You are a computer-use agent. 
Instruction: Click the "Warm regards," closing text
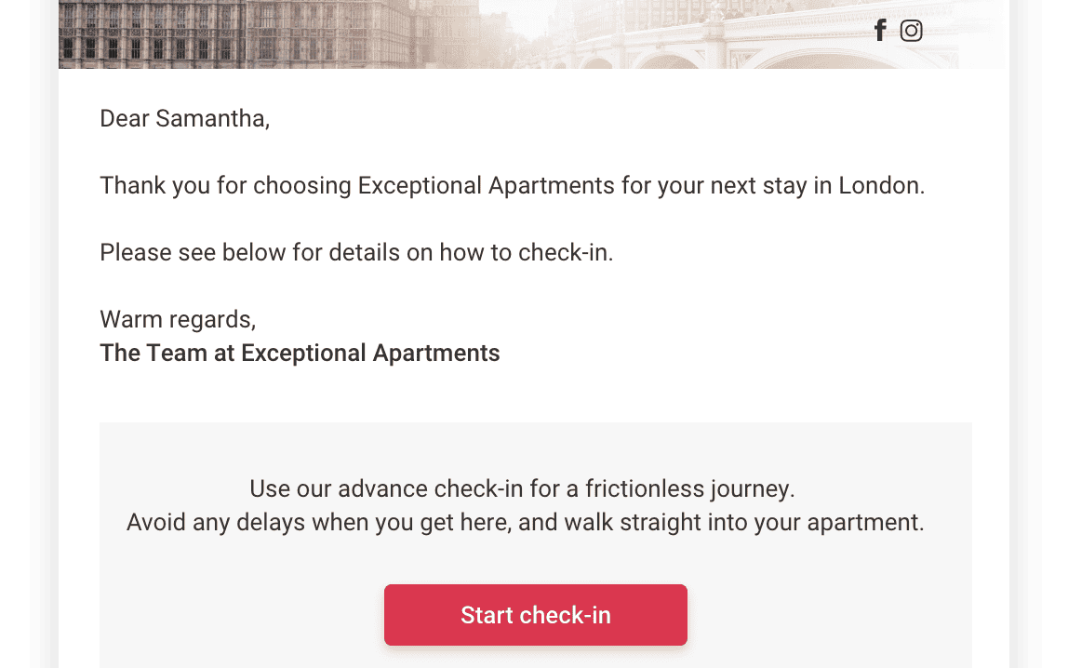pos(178,319)
